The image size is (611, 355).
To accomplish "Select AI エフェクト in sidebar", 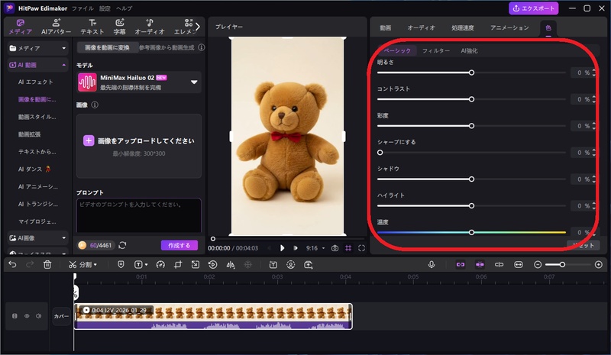I will pos(35,82).
